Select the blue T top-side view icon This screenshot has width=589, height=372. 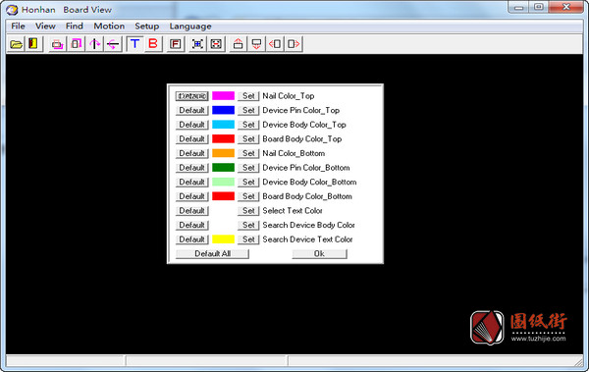pyautogui.click(x=134, y=44)
